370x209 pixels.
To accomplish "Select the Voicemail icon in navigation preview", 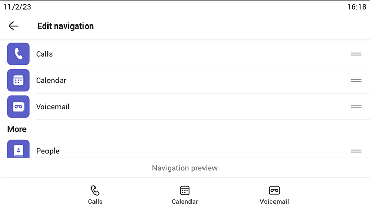I will (x=274, y=190).
